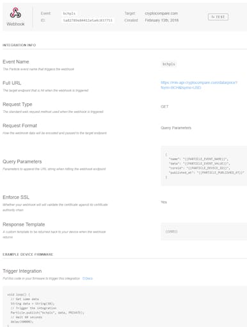
Task: Open the Docs link beside Trigger Integration
Action: 88,278
